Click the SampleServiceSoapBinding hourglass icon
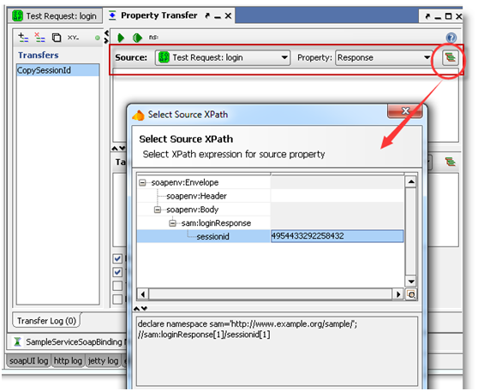Viewport: 478px width, 391px height. point(18,341)
